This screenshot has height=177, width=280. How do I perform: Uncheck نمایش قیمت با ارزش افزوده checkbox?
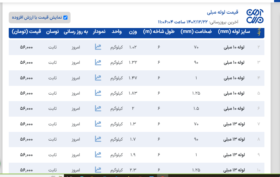[x=65, y=18]
